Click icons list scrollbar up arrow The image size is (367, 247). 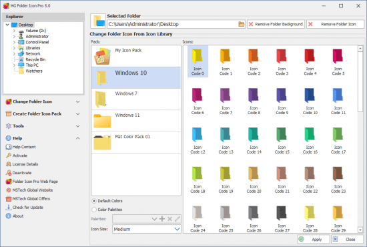360,49
